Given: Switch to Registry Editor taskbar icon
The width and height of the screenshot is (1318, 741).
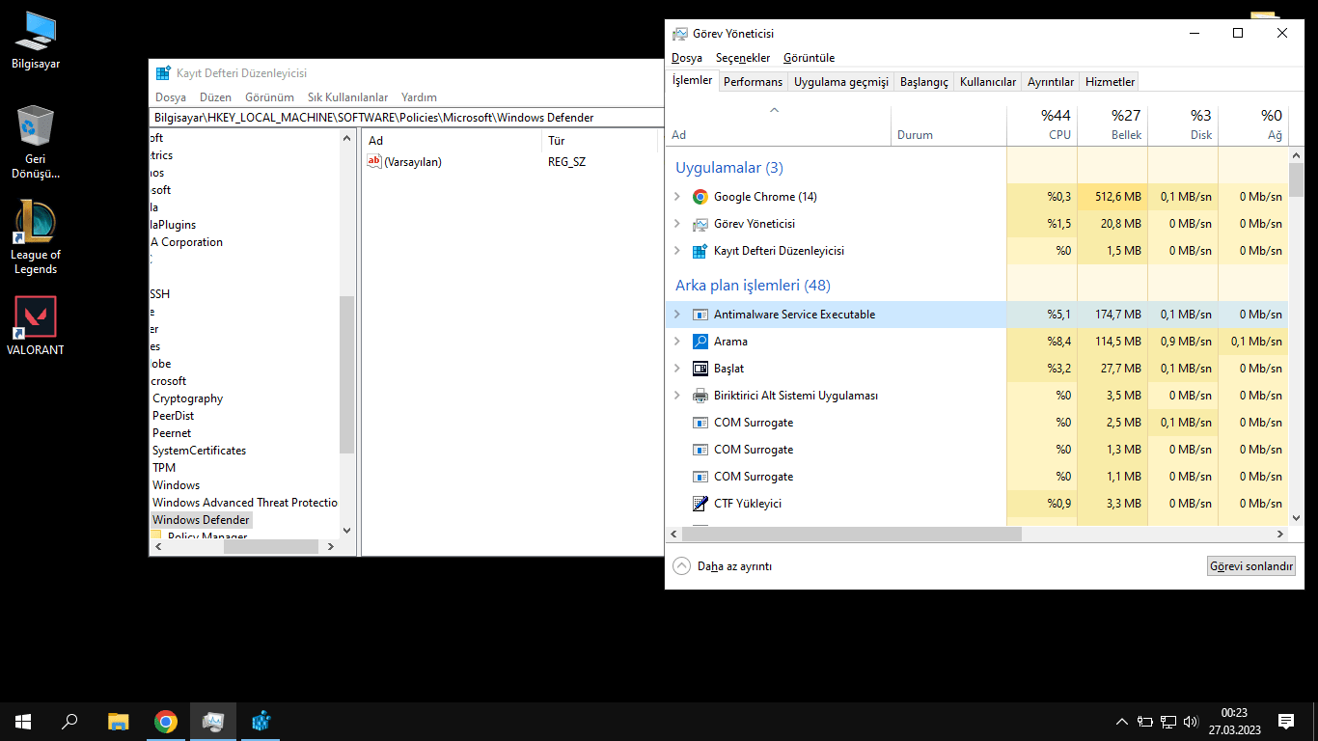Looking at the screenshot, I should tap(261, 722).
